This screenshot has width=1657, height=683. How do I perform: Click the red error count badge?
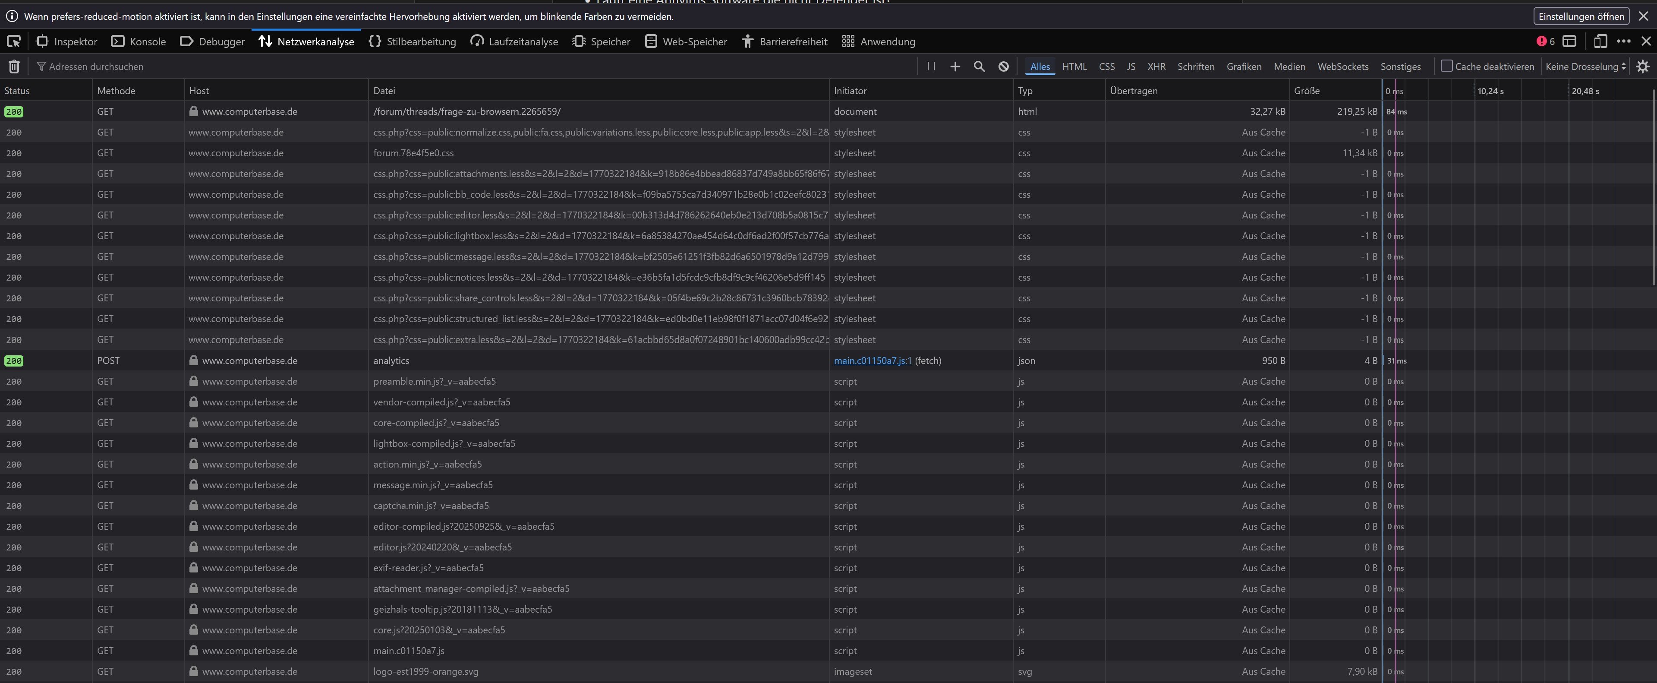tap(1545, 41)
